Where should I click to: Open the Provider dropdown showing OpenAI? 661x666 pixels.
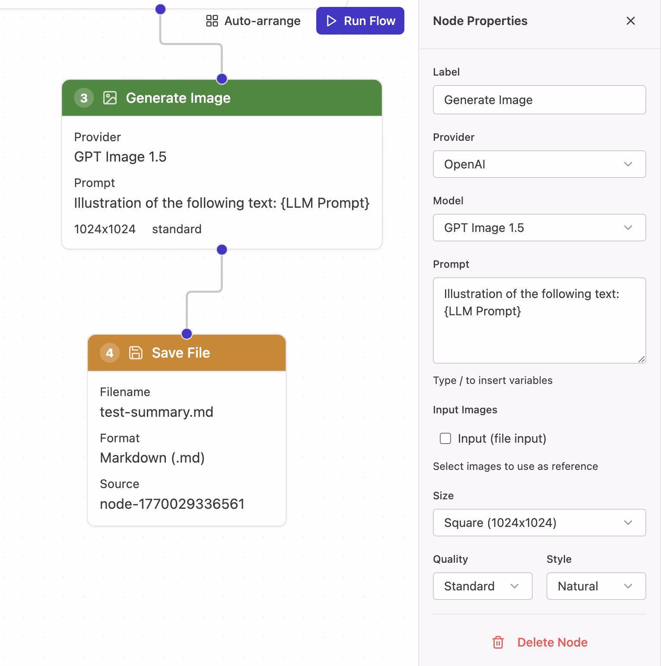pyautogui.click(x=539, y=164)
